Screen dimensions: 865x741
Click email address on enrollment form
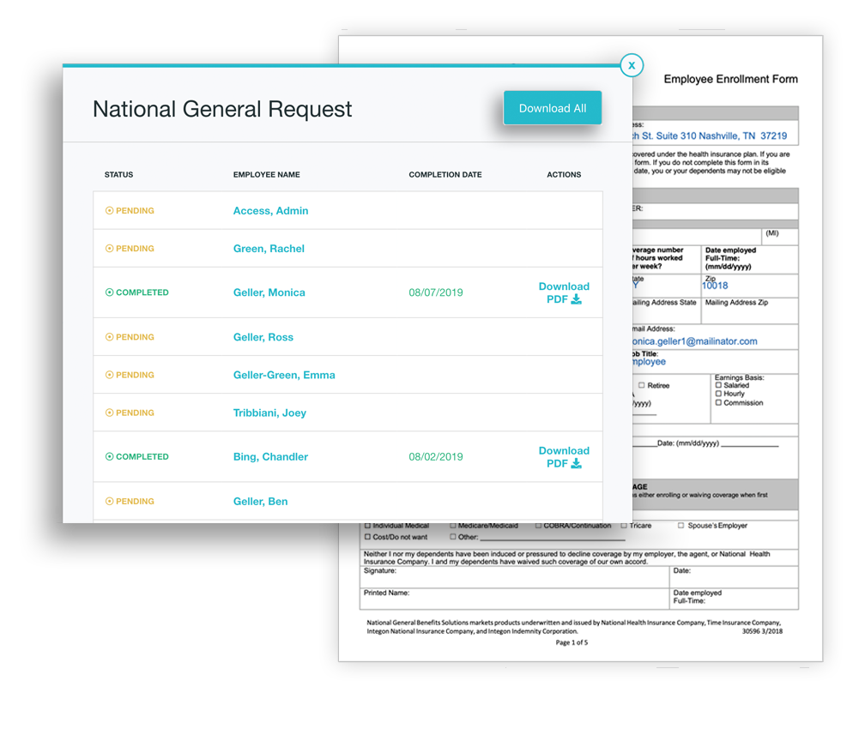click(x=694, y=341)
